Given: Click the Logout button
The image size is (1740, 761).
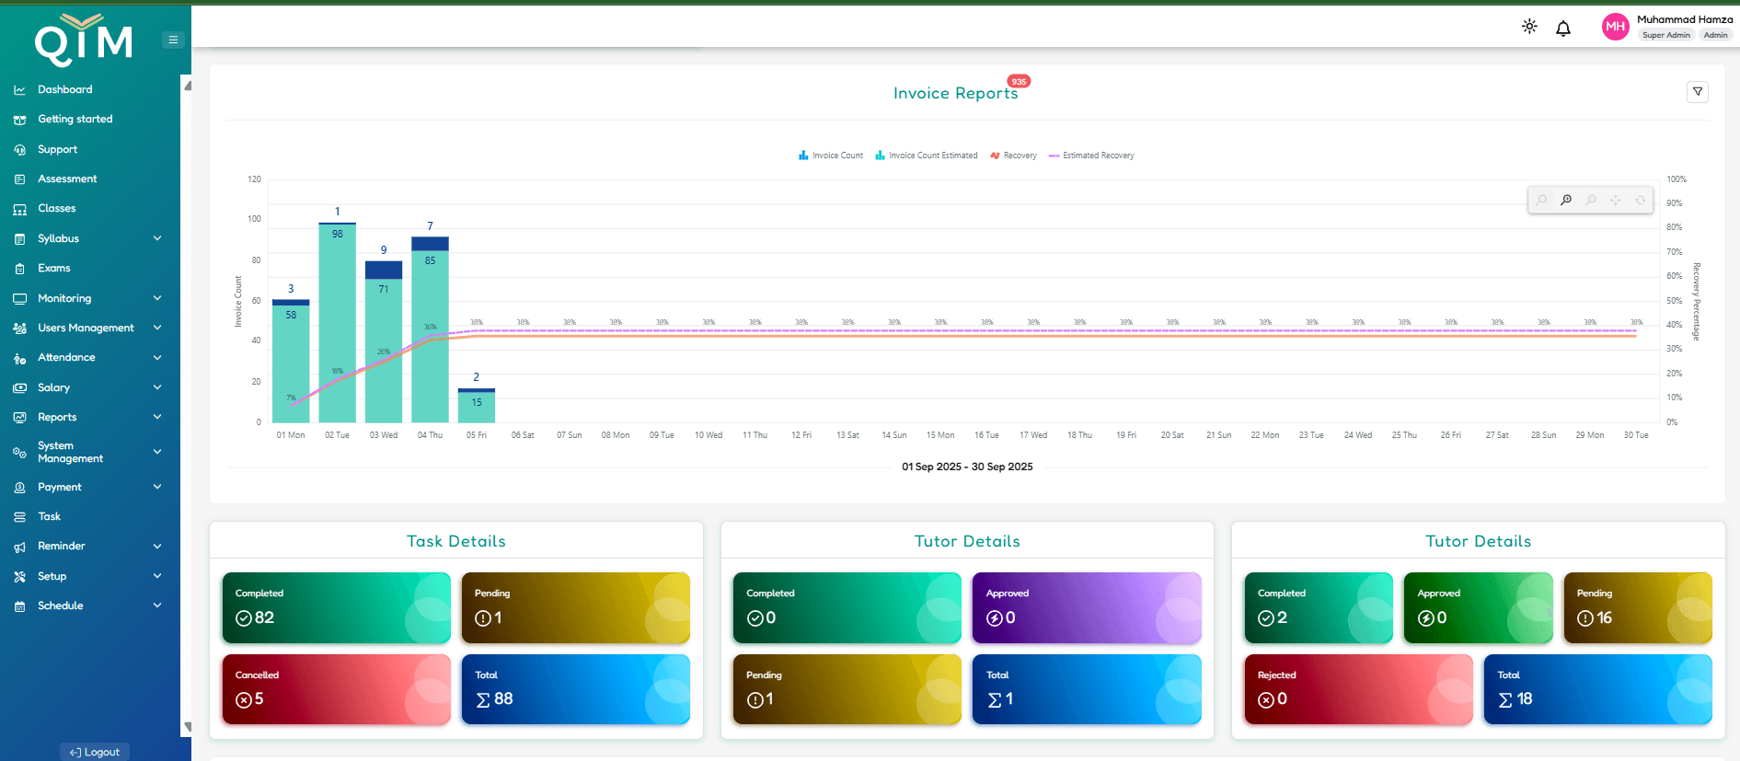Looking at the screenshot, I should 95,752.
